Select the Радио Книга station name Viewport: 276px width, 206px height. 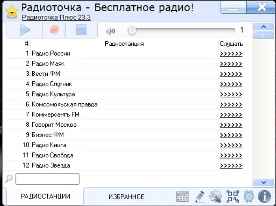click(x=49, y=145)
